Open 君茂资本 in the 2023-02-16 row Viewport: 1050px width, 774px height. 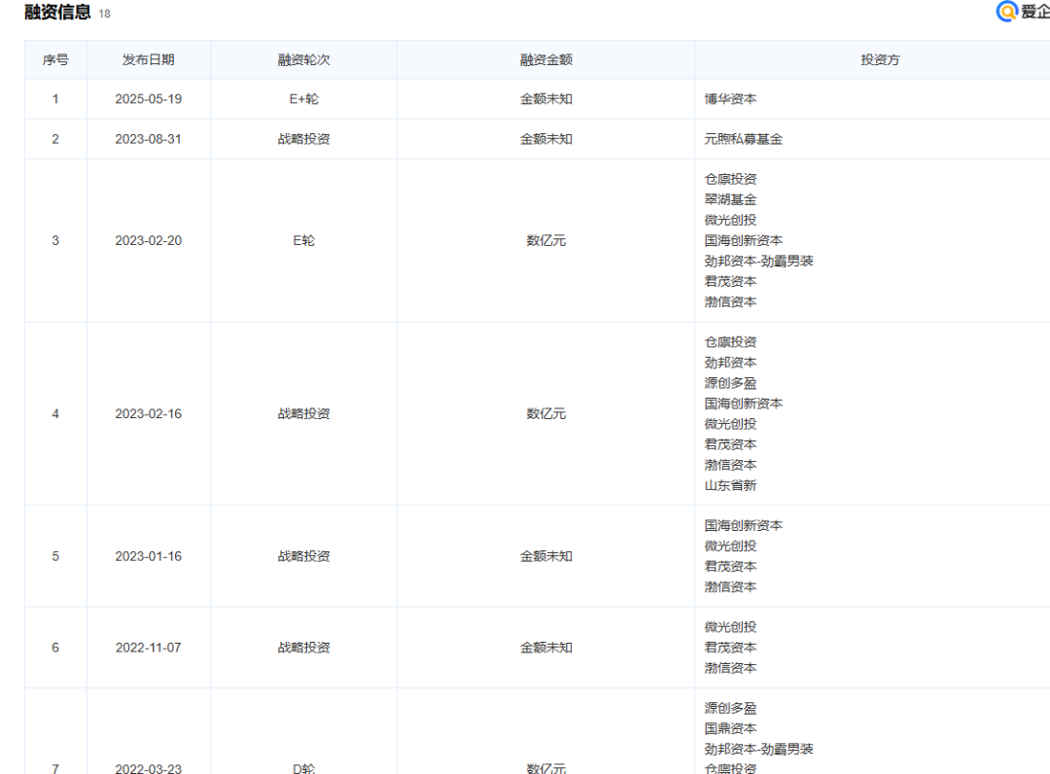pos(730,444)
